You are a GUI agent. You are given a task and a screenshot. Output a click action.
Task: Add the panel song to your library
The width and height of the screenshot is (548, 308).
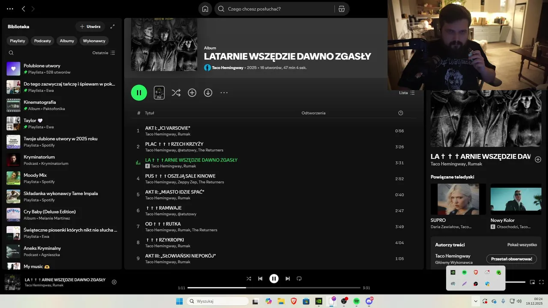[538, 159]
